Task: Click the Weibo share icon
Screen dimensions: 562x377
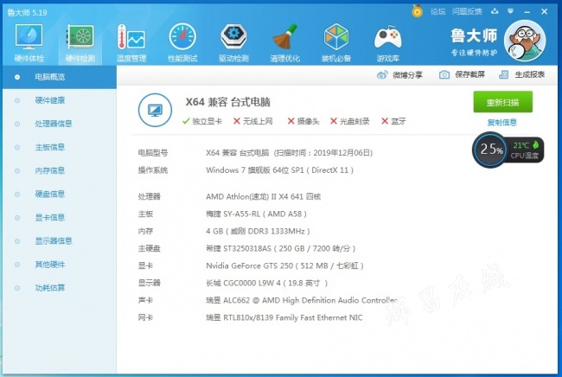Action: [382, 75]
